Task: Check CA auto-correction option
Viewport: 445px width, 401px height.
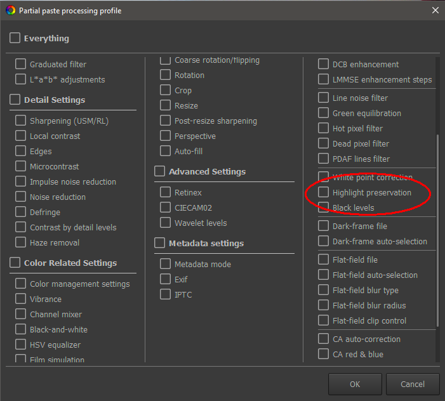Action: [323, 339]
